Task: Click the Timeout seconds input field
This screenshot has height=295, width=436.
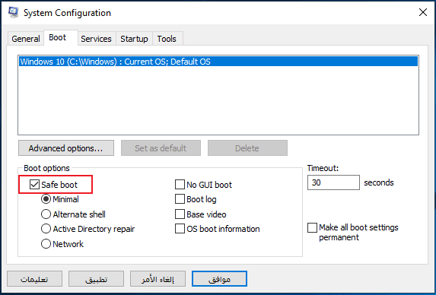Action: [x=333, y=182]
